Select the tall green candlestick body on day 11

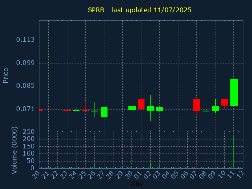(x=234, y=92)
